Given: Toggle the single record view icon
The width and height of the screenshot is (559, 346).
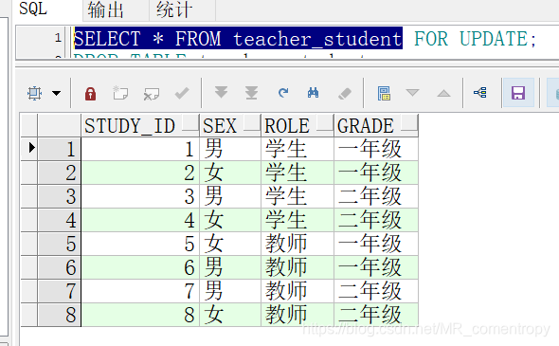Looking at the screenshot, I should (x=384, y=93).
